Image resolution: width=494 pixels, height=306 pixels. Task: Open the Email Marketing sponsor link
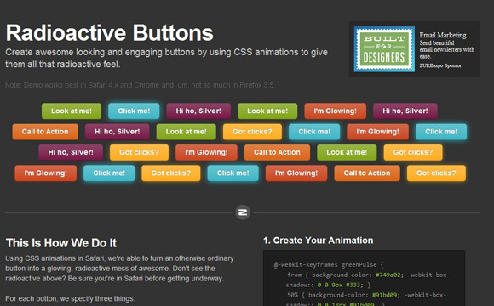pyautogui.click(x=443, y=35)
